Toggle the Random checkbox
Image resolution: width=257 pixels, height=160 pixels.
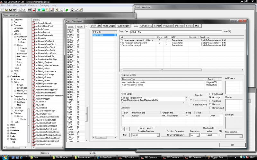click(x=210, y=104)
